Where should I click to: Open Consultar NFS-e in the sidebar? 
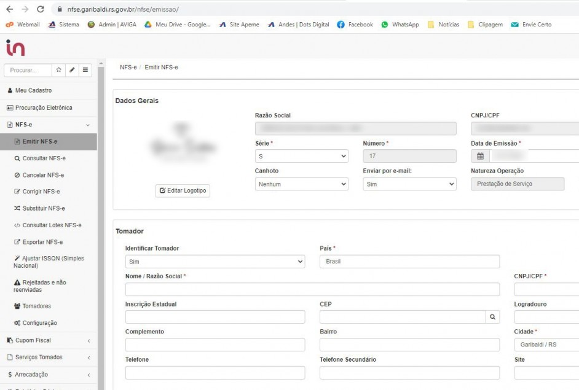click(44, 158)
